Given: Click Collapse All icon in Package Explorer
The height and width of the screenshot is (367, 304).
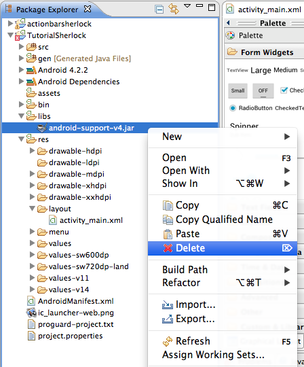Looking at the screenshot, I should [159, 10].
